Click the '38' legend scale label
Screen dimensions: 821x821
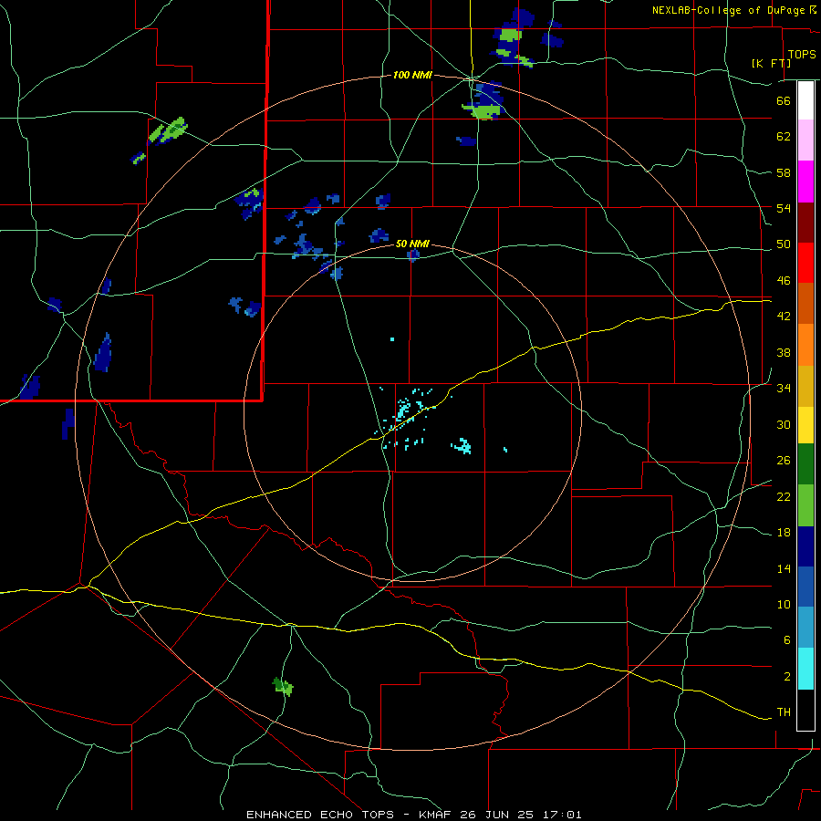point(784,352)
